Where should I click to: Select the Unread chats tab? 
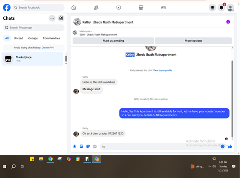(x=18, y=38)
